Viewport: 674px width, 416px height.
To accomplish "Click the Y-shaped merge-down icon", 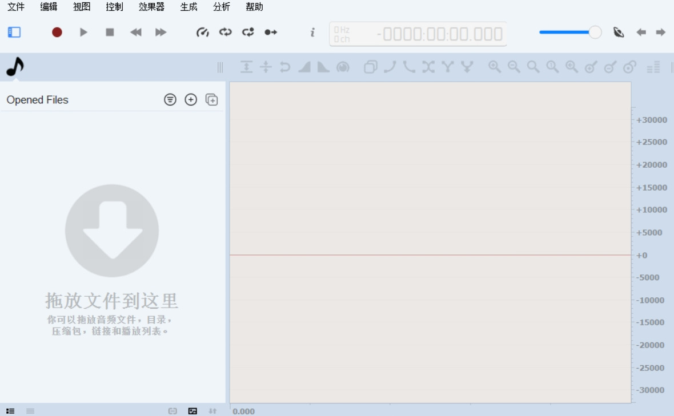I will 467,67.
